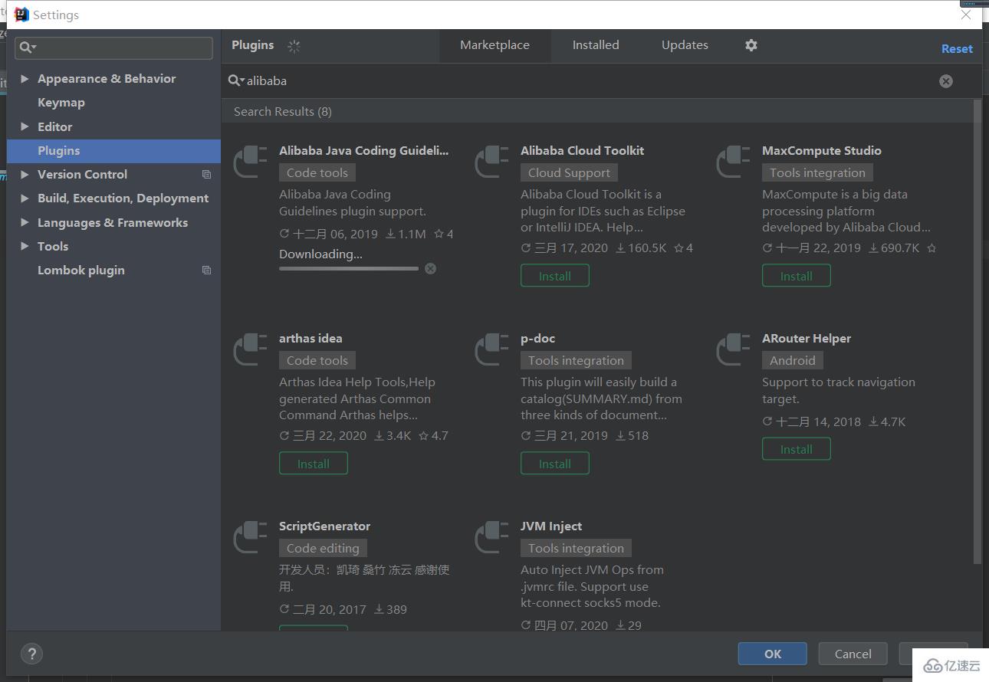Image resolution: width=989 pixels, height=682 pixels.
Task: Focus the settings sidebar search field
Action: (x=113, y=48)
